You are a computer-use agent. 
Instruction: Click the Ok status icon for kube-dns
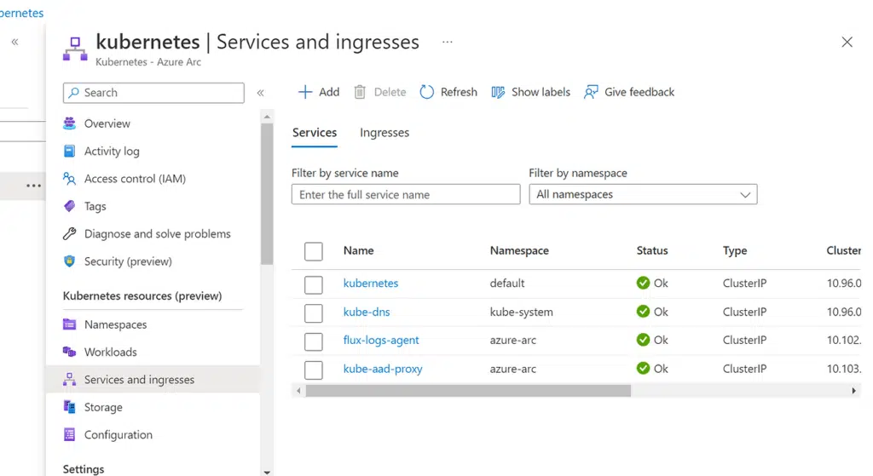pos(643,312)
